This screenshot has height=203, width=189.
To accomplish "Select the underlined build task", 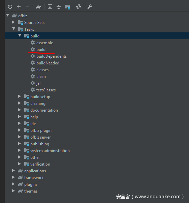I will [x=41, y=50].
